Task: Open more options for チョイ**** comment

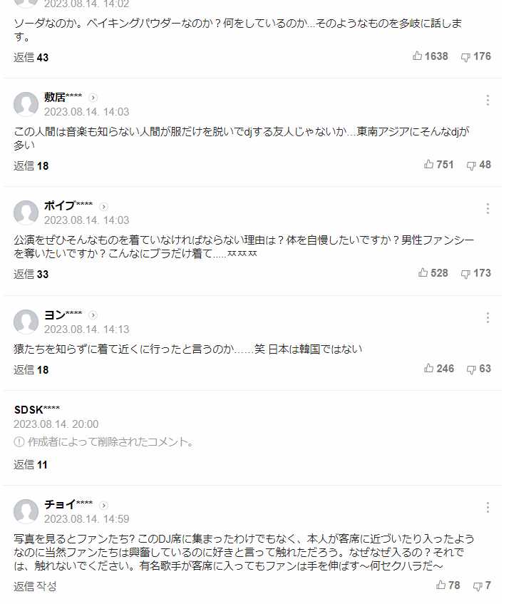Action: coord(488,507)
